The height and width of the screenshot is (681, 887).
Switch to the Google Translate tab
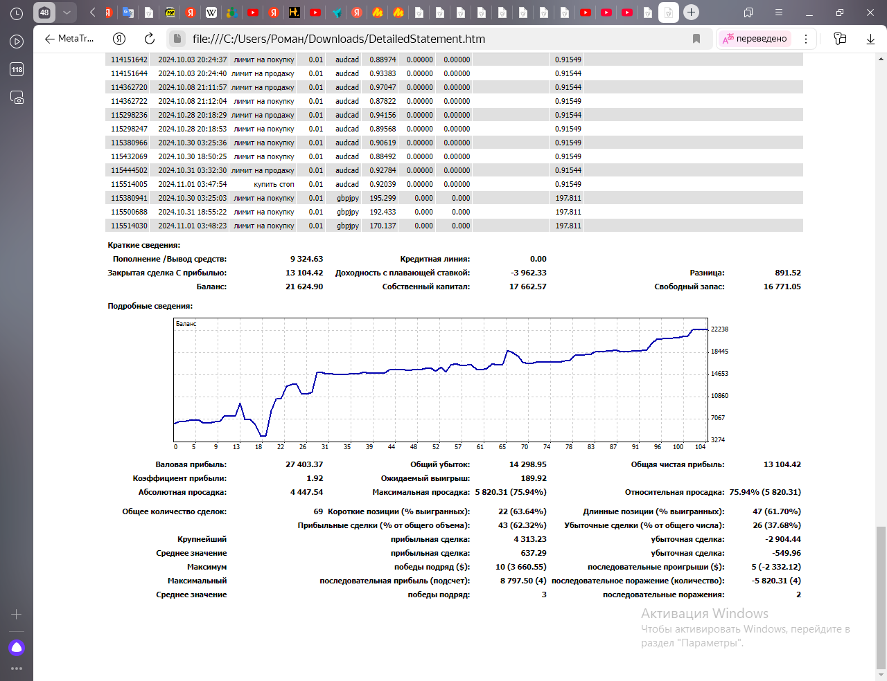click(x=128, y=12)
